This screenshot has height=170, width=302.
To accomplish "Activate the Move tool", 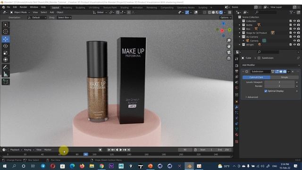I will pos(5,39).
